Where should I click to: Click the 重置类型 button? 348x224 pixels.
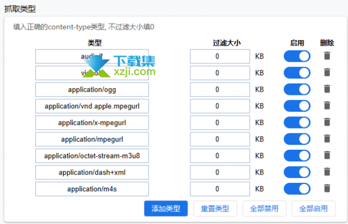215,208
